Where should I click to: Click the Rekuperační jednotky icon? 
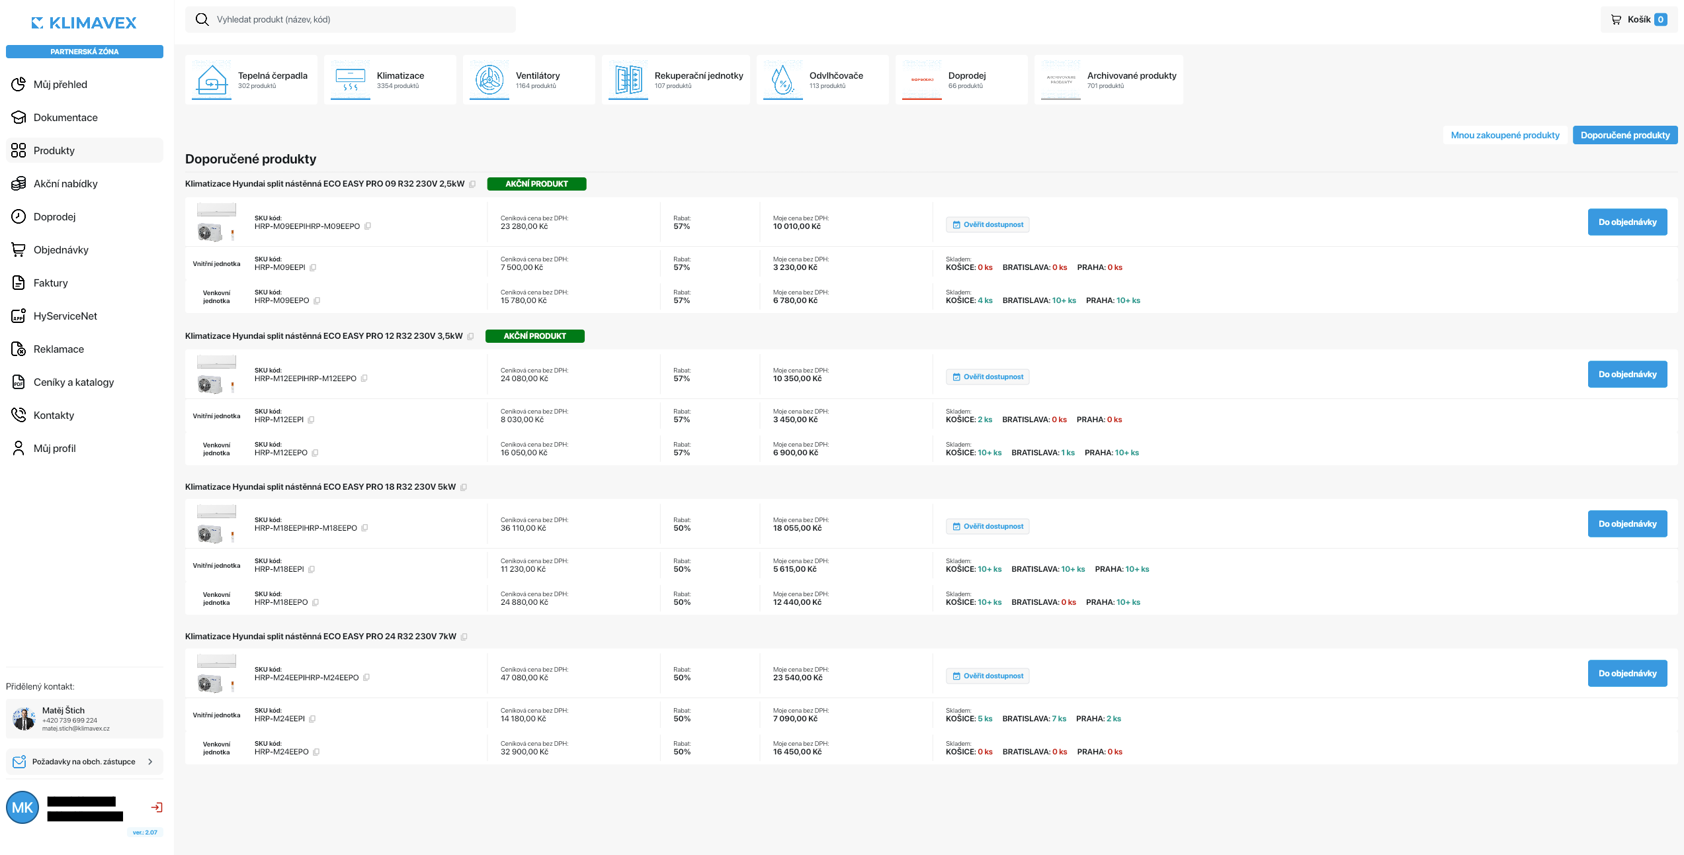click(628, 80)
